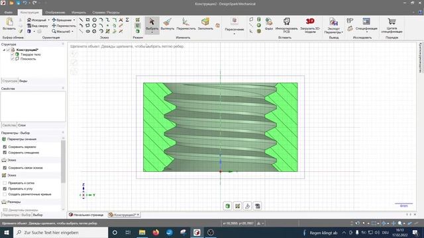424x238 pixels.
Task: Collapse the Конструкция2 tree node
Action: coord(4,50)
